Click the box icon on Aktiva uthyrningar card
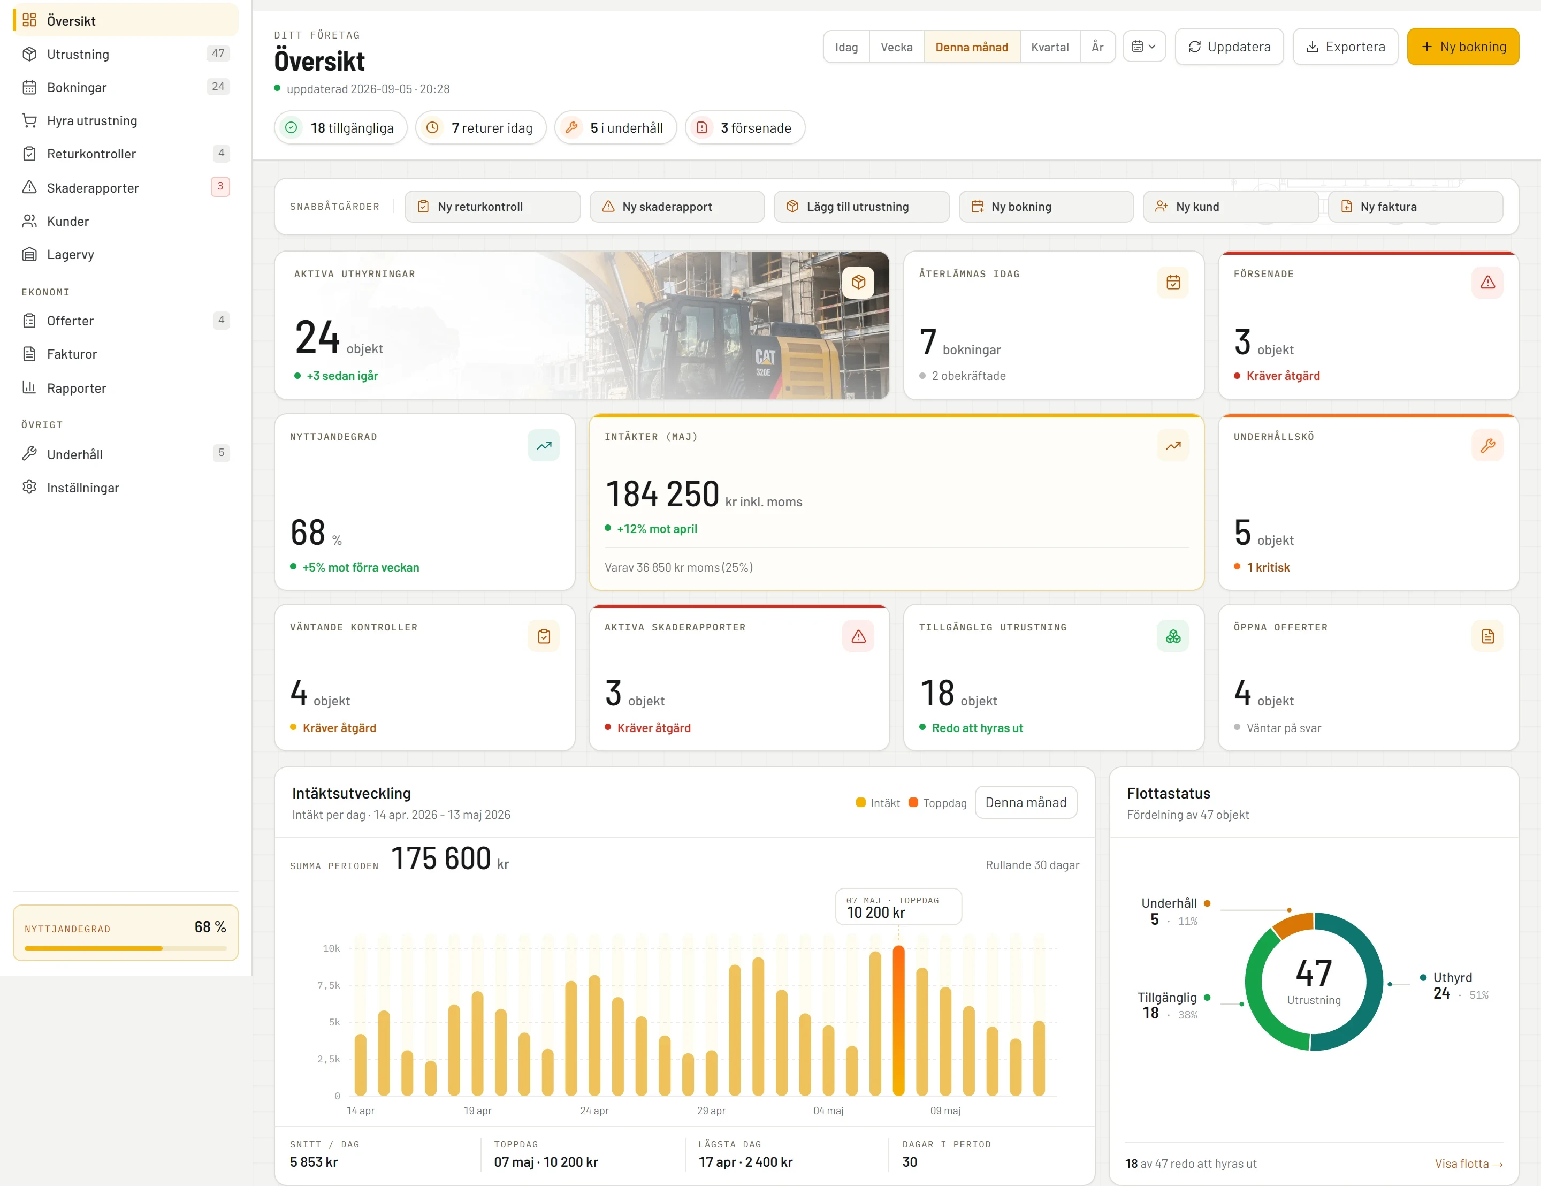The width and height of the screenshot is (1541, 1186). pos(858,283)
